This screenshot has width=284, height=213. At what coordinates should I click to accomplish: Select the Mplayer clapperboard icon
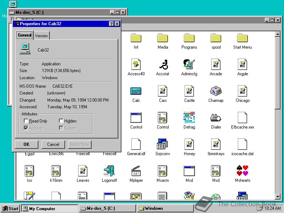(x=136, y=171)
